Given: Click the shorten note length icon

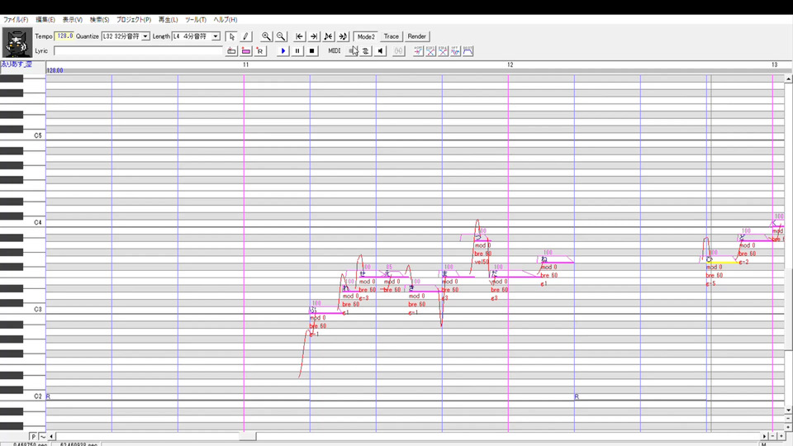Looking at the screenshot, I should [328, 36].
